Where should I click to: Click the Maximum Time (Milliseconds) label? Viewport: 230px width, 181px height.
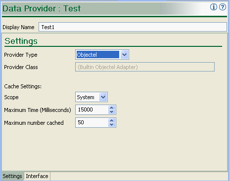pos(38,110)
